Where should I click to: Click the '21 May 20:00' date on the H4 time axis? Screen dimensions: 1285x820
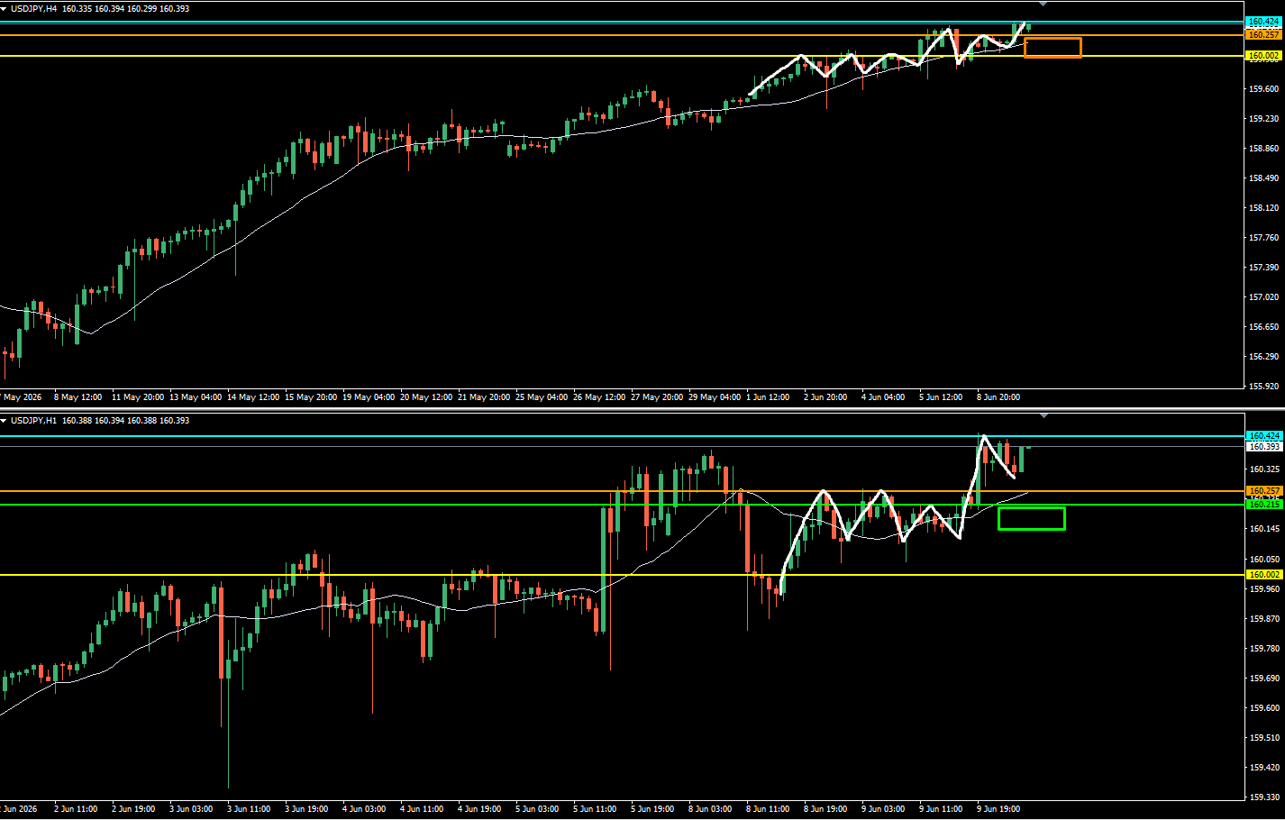(484, 397)
